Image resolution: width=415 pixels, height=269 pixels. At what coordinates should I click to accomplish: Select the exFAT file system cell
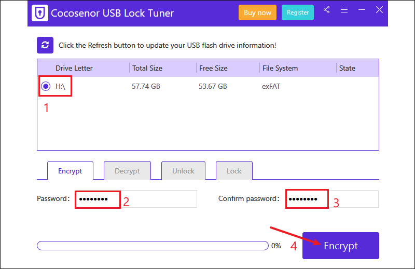pyautogui.click(x=271, y=86)
